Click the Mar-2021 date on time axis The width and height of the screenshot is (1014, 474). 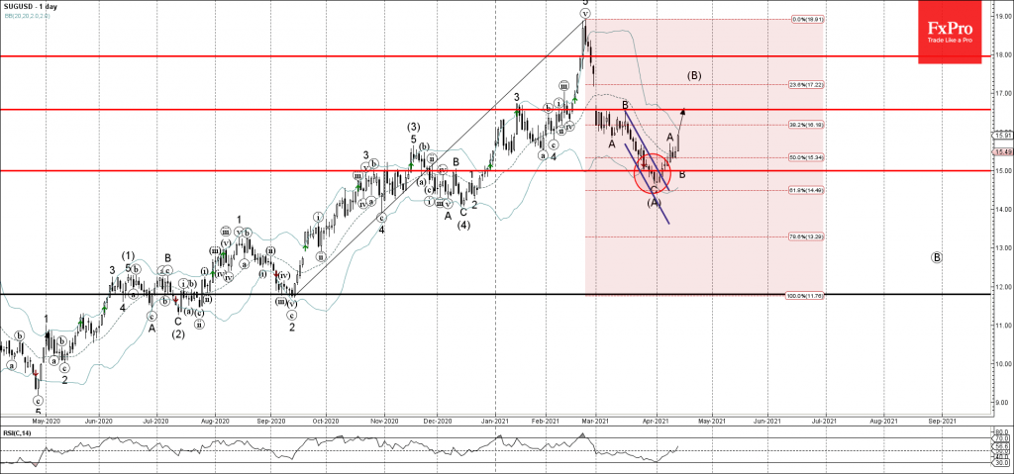[594, 421]
